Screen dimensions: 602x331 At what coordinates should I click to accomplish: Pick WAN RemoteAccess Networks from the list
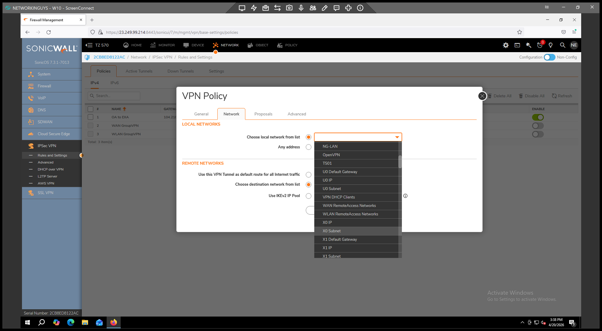point(349,206)
